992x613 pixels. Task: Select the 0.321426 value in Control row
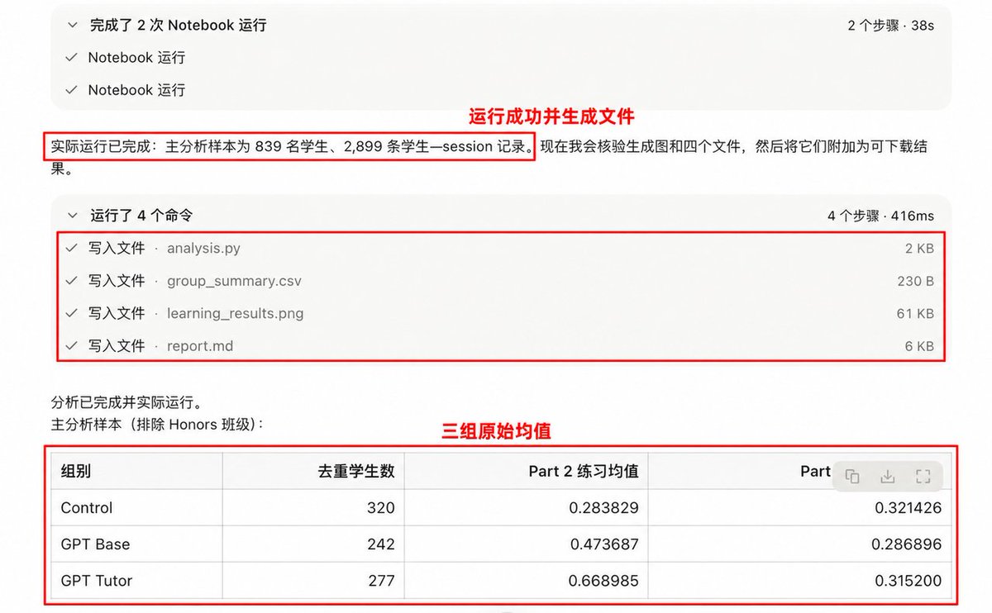tap(908, 508)
